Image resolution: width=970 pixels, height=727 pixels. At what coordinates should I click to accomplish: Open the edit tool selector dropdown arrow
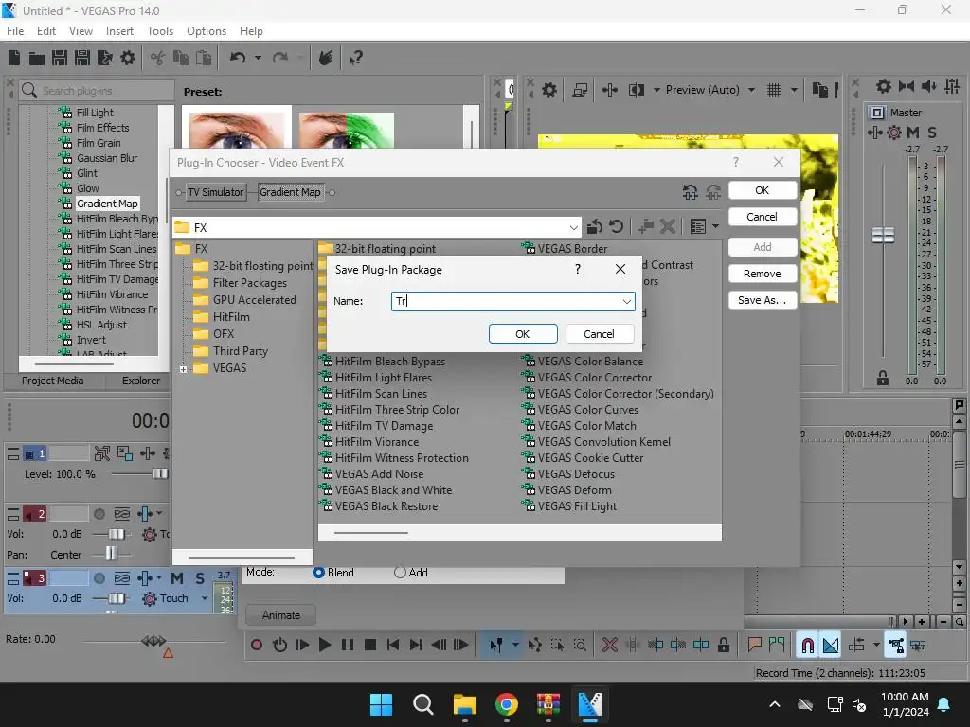(515, 645)
